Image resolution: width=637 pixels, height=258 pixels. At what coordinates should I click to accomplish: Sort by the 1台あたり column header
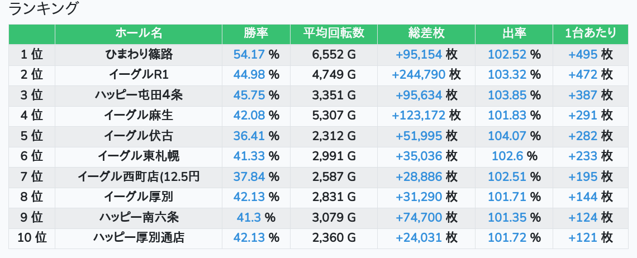point(591,34)
